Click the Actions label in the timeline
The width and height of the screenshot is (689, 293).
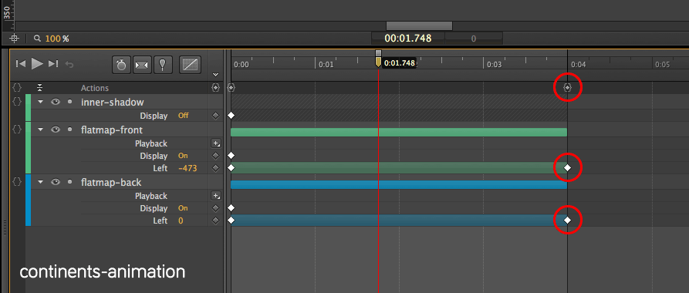pos(94,88)
